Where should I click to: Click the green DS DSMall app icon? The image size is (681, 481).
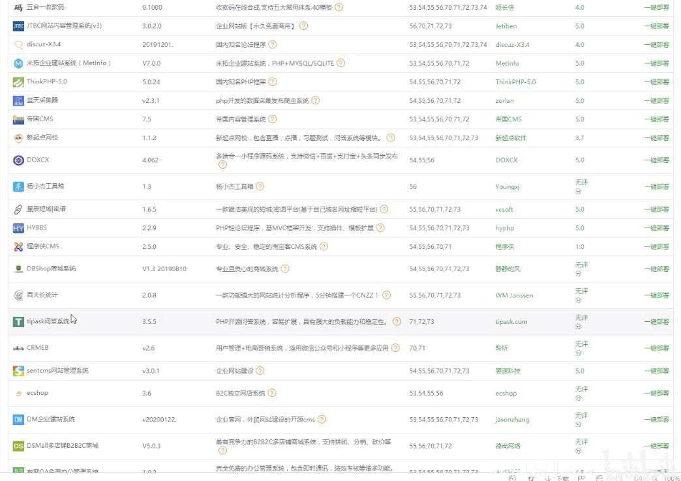[18, 446]
